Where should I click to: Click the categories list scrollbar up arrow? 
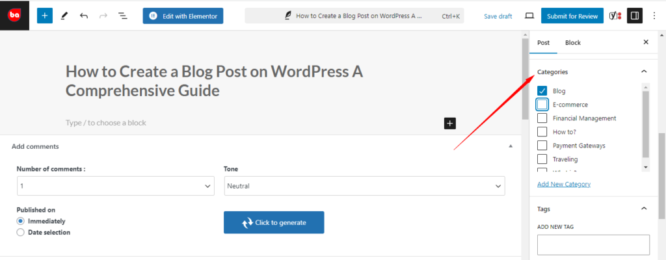click(646, 86)
